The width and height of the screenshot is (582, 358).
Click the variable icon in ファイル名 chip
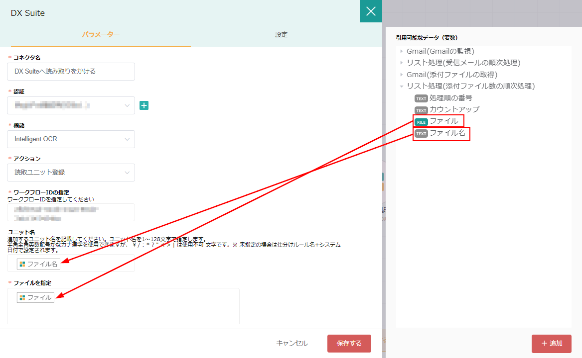[x=22, y=264]
